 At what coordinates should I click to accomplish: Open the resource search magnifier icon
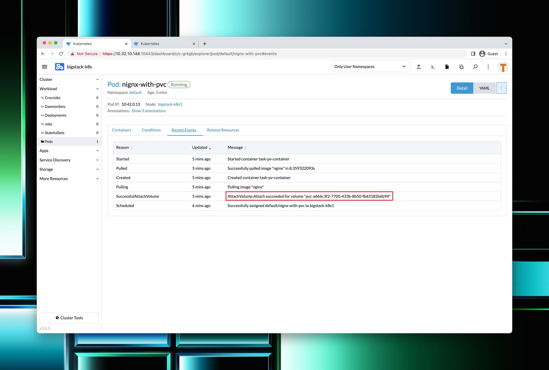click(475, 67)
